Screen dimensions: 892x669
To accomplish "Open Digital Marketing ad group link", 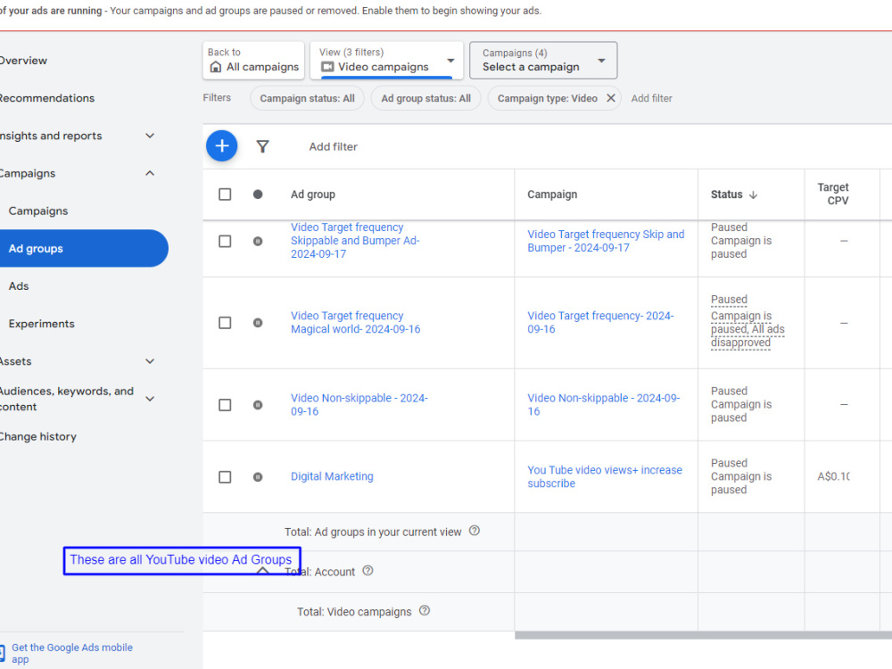I will tap(332, 476).
